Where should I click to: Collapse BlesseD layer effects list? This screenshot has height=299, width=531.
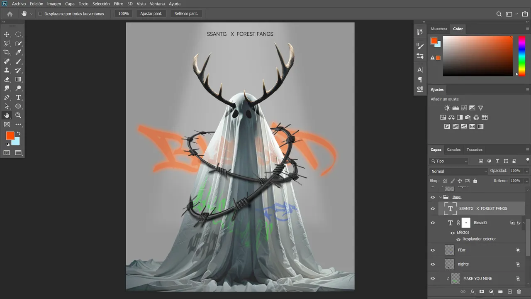524,223
